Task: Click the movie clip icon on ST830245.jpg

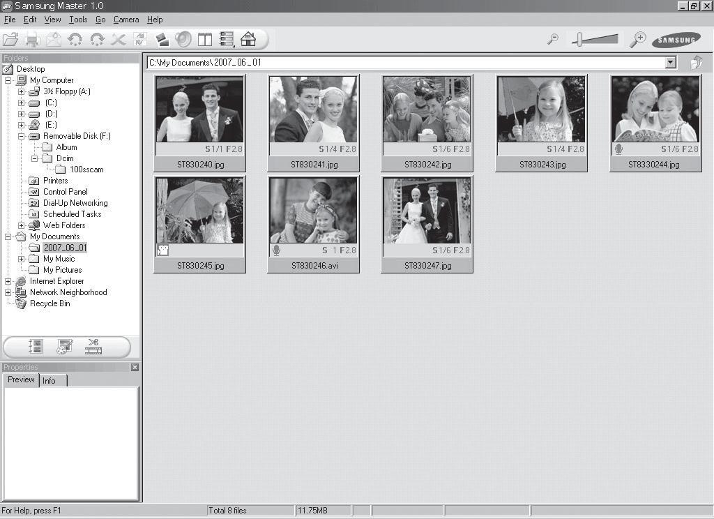Action: [x=162, y=250]
